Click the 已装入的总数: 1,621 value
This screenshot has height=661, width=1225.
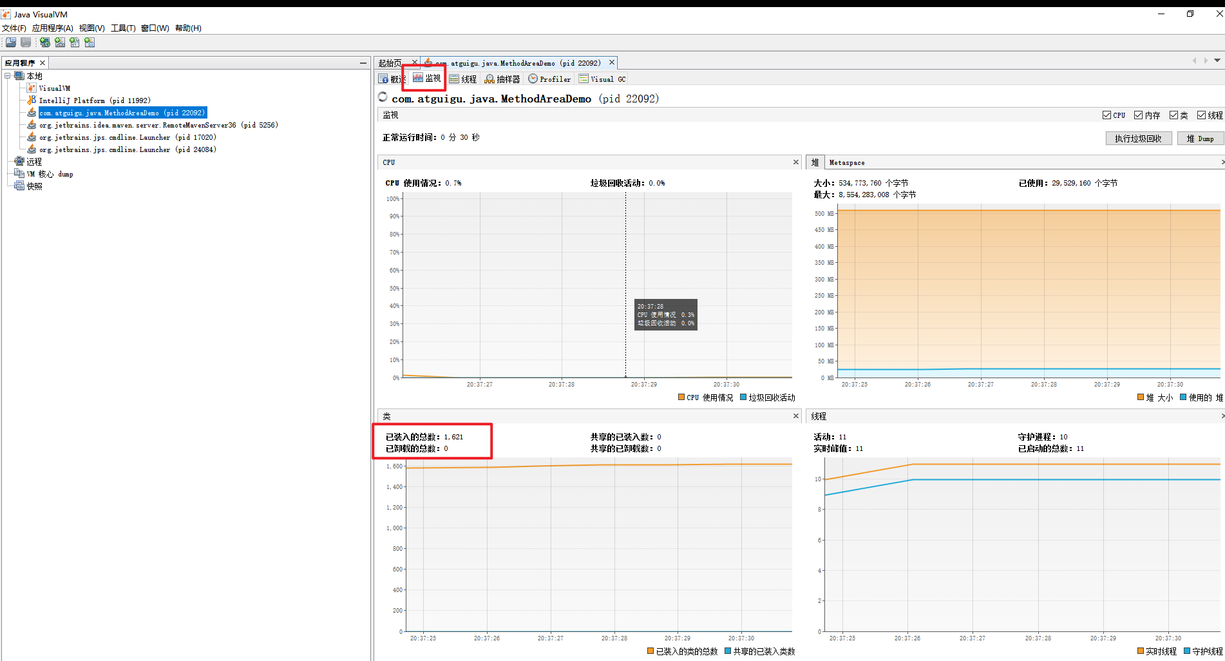[453, 437]
